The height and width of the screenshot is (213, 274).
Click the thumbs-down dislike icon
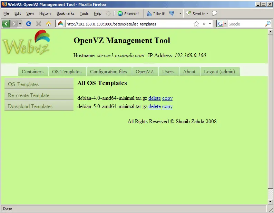pos(172,14)
